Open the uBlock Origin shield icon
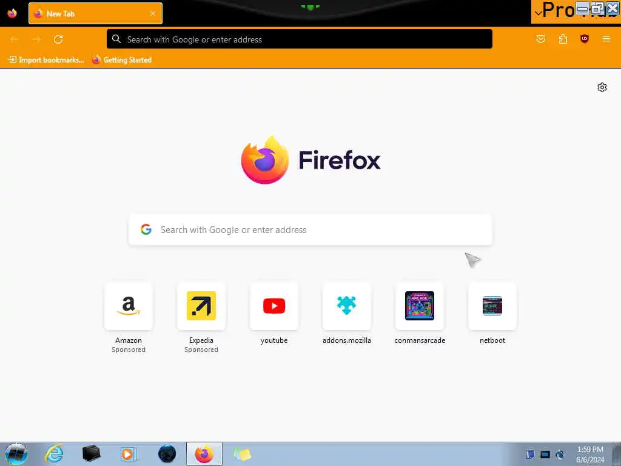This screenshot has width=621, height=466. pyautogui.click(x=585, y=39)
